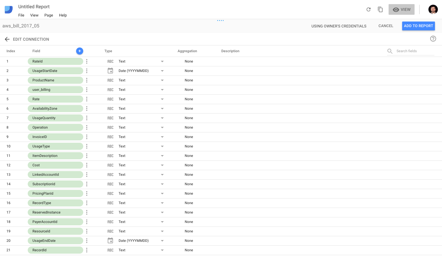This screenshot has height=279, width=442.
Task: Open the options menu for Cost field
Action: pyautogui.click(x=87, y=165)
